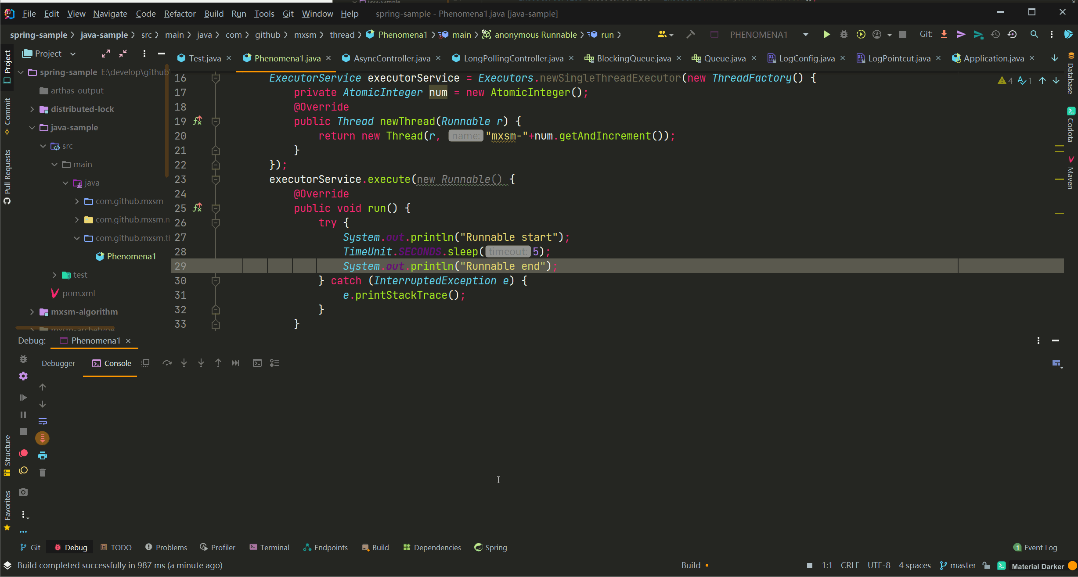This screenshot has width=1078, height=577.
Task: Click the clear console trash icon
Action: (x=43, y=473)
